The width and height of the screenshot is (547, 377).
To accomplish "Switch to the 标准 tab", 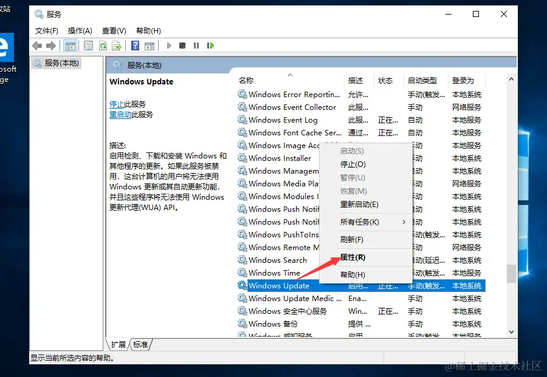I will [x=140, y=345].
